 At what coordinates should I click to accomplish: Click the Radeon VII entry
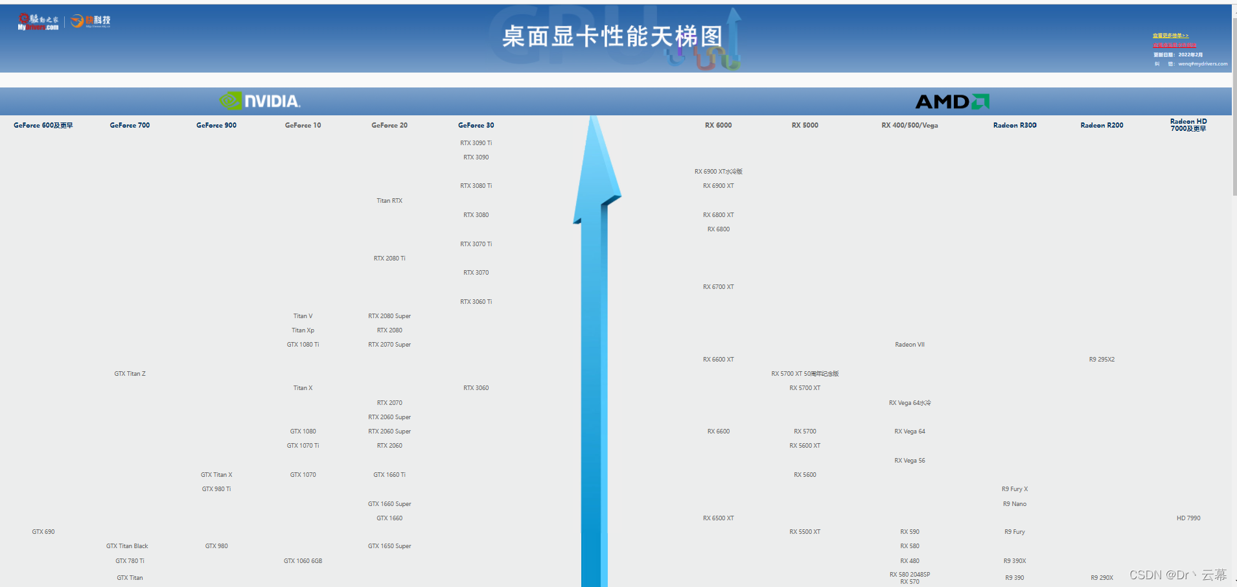(x=910, y=345)
